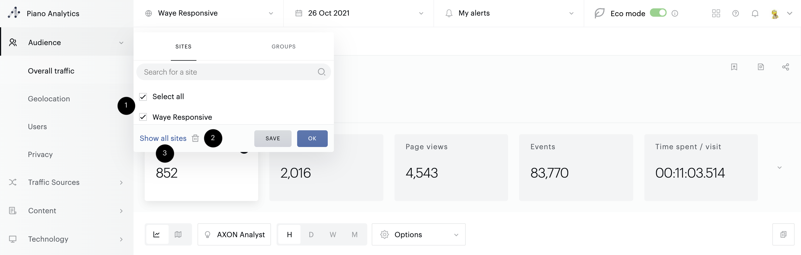The image size is (801, 255).
Task: Uncheck the Select all checkbox
Action: pyautogui.click(x=143, y=97)
